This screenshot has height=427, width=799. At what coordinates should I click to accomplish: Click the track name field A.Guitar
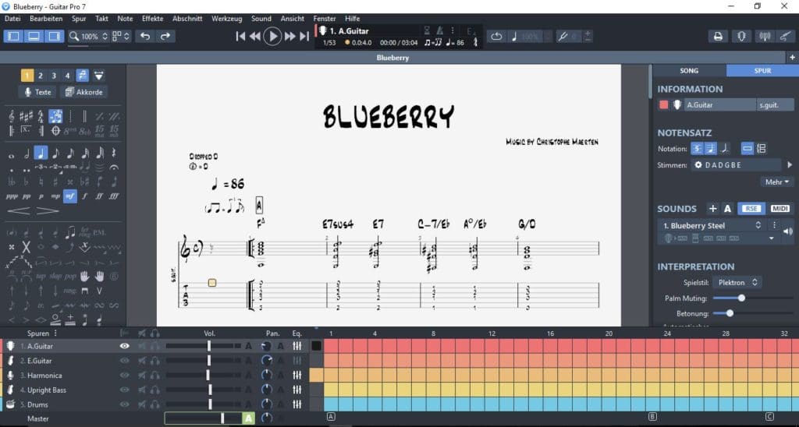pyautogui.click(x=719, y=105)
